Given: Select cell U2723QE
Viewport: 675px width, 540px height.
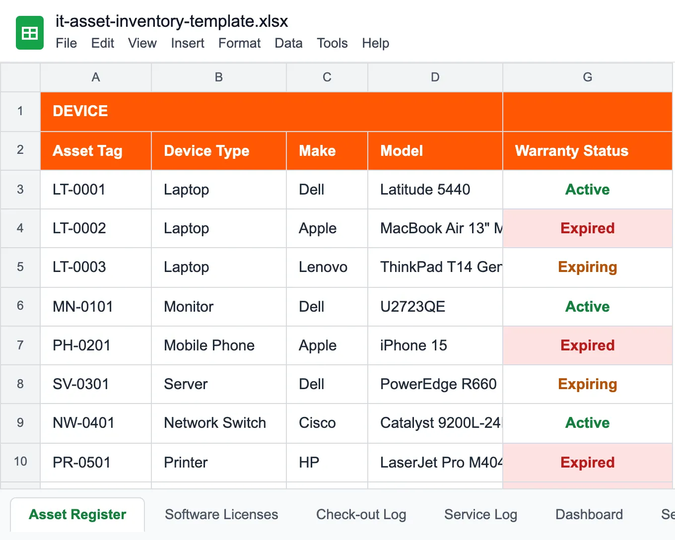Looking at the screenshot, I should [435, 307].
